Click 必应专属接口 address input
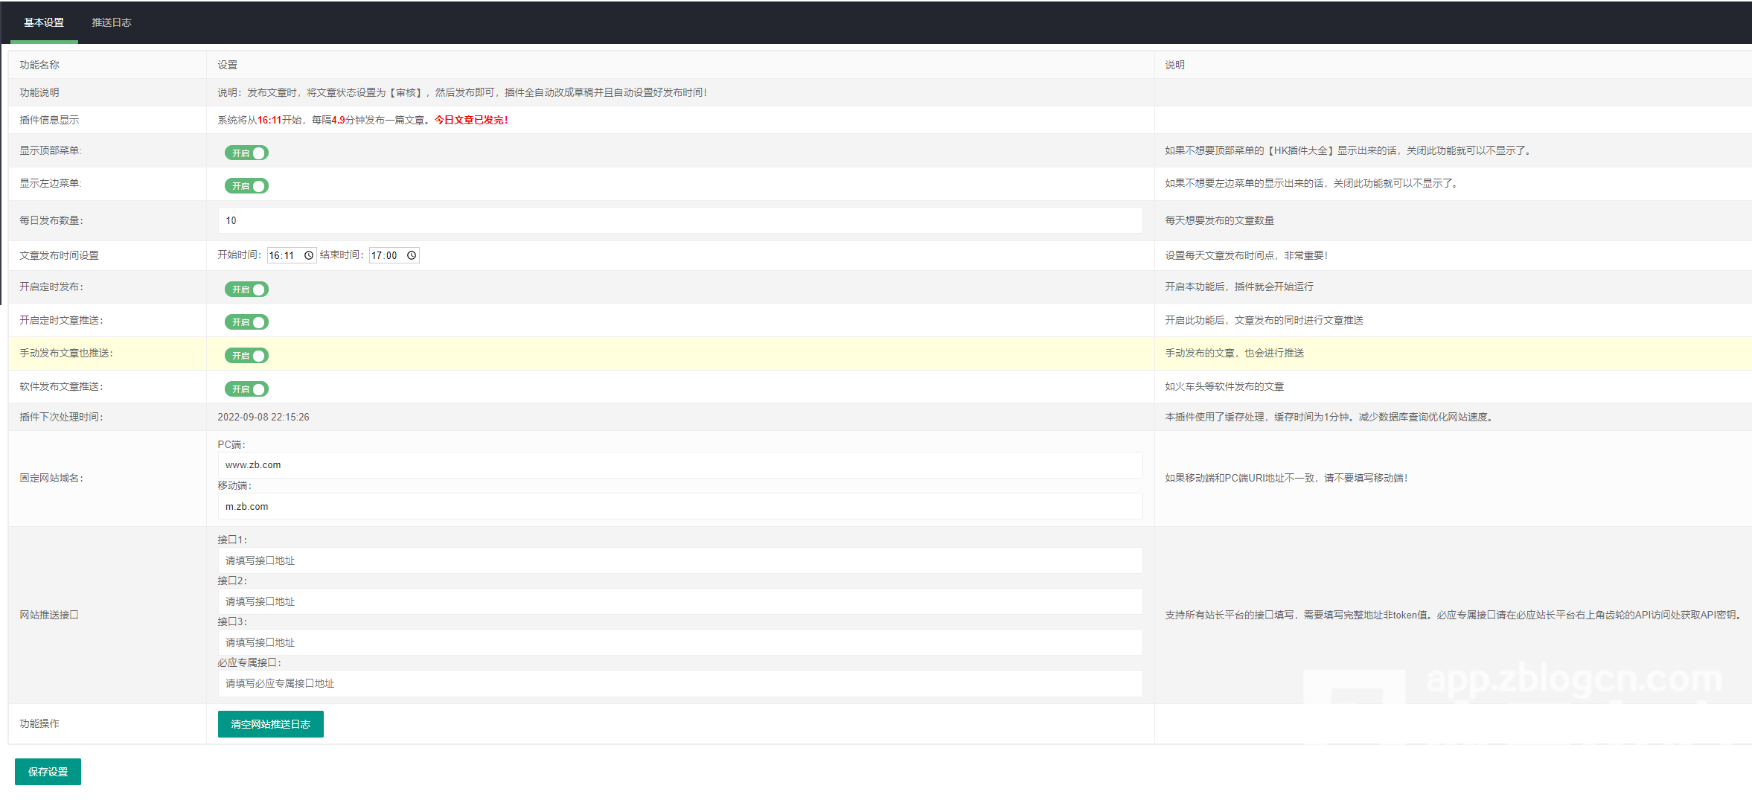 [680, 684]
